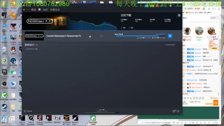Click the add game plus icon
Screen dimensions: 224x126
(25, 111)
